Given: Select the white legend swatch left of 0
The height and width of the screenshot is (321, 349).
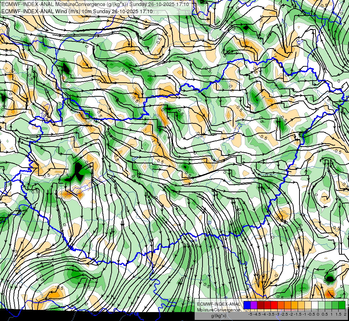Looking at the screenshot, I should point(315,305).
